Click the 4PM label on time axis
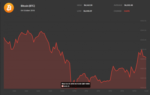Image resolution: width=150 pixels, height=95 pixels. click(98, 91)
